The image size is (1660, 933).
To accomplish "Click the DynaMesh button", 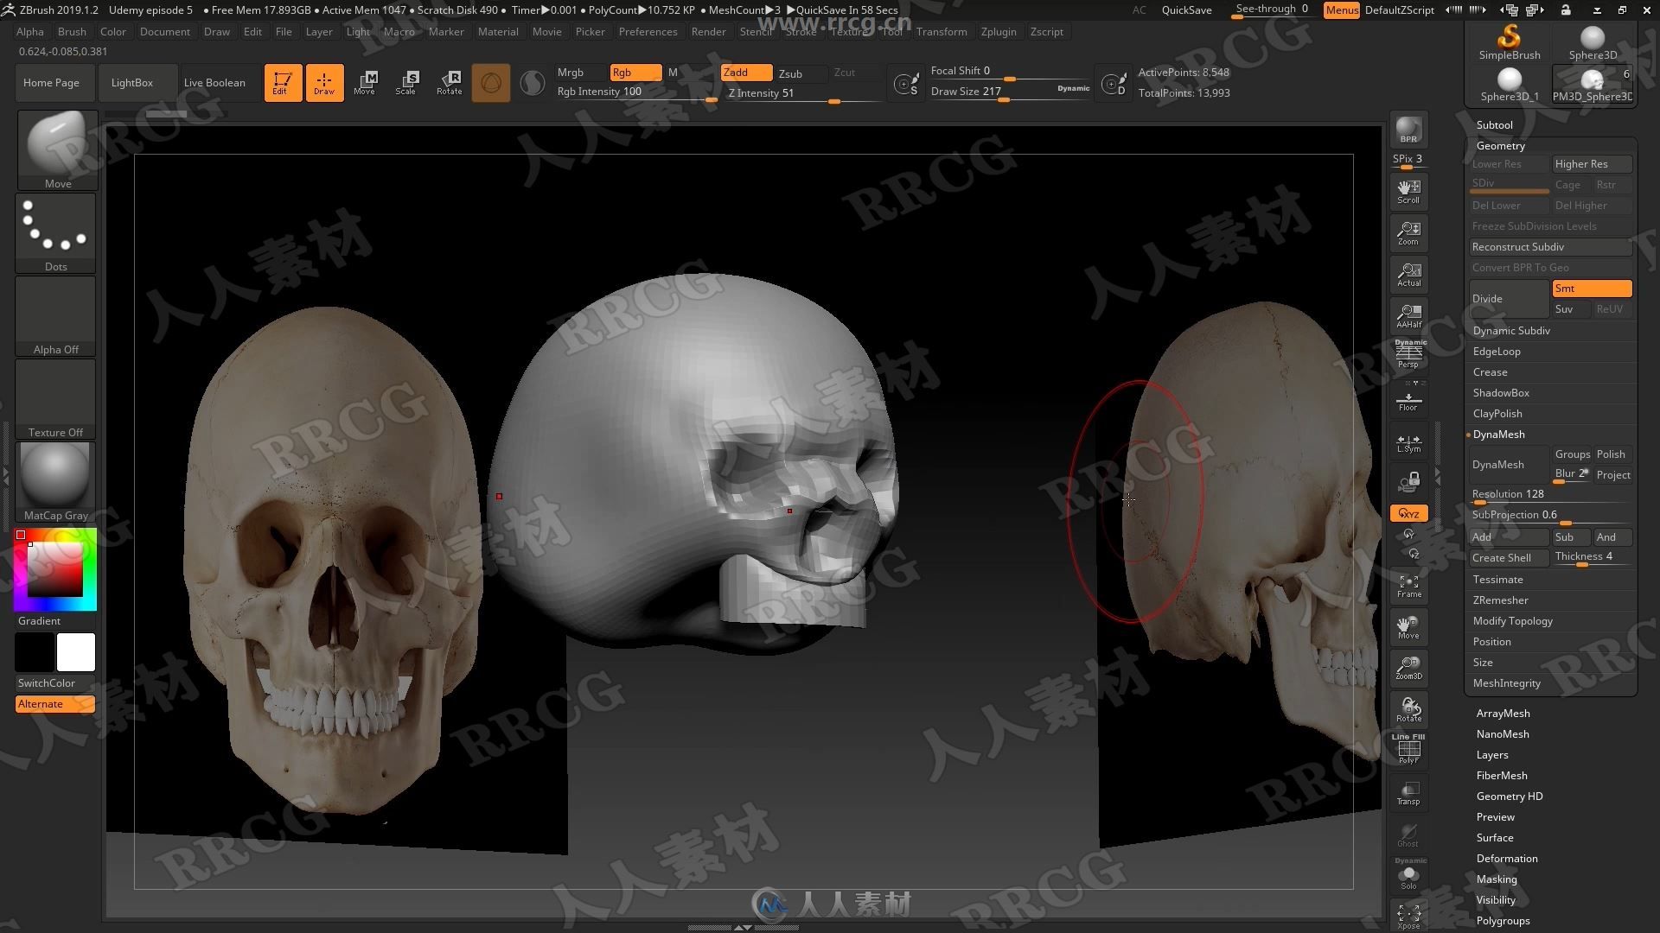I will tap(1509, 465).
